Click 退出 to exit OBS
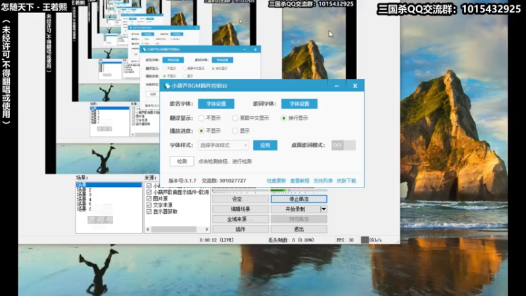 click(299, 229)
